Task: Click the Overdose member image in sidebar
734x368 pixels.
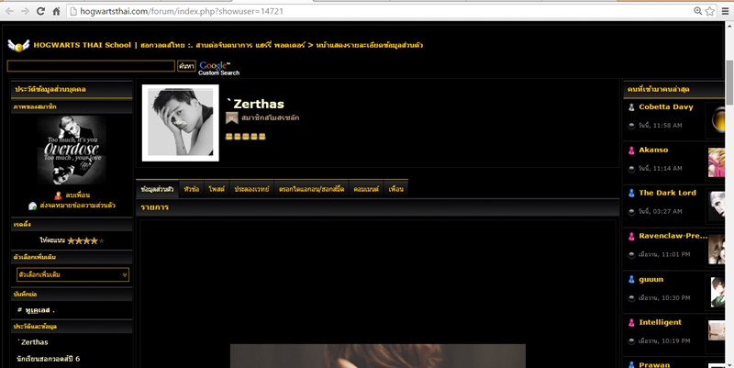Action: pos(72,151)
